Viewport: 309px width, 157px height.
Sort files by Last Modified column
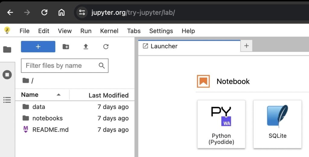109,95
